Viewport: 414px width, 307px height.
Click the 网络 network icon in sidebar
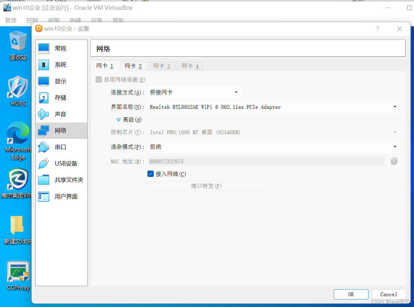point(44,130)
